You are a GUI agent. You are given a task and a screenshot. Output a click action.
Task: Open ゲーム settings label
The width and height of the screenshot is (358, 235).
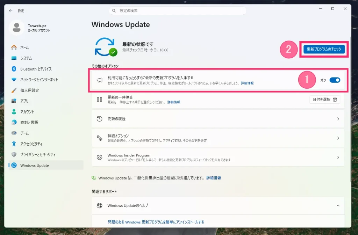pyautogui.click(x=24, y=133)
